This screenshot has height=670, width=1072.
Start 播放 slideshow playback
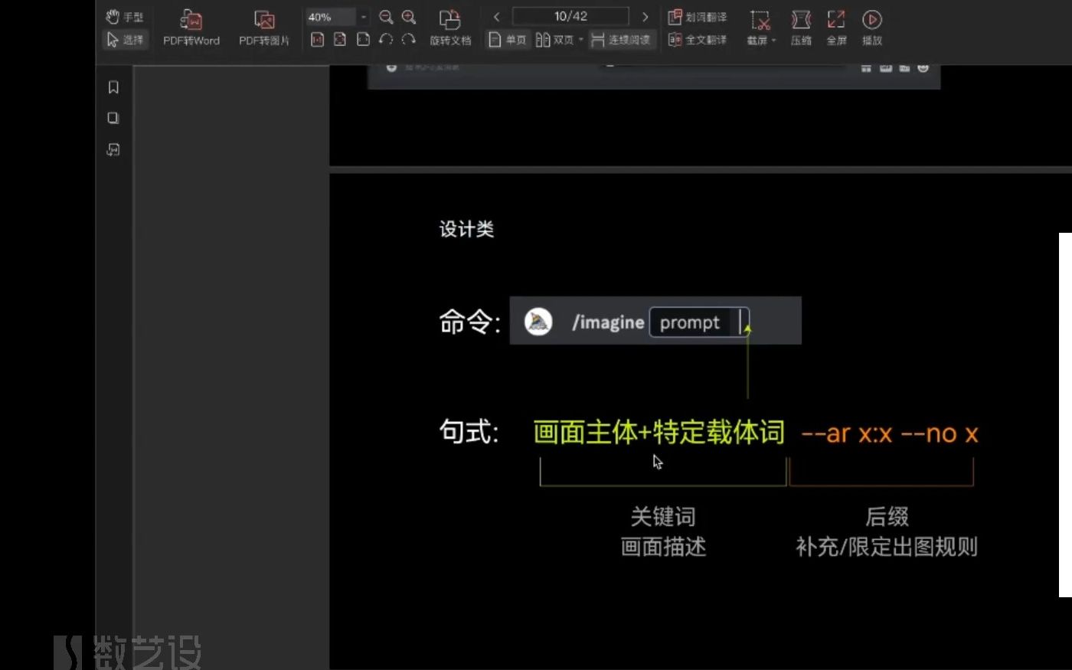(872, 27)
